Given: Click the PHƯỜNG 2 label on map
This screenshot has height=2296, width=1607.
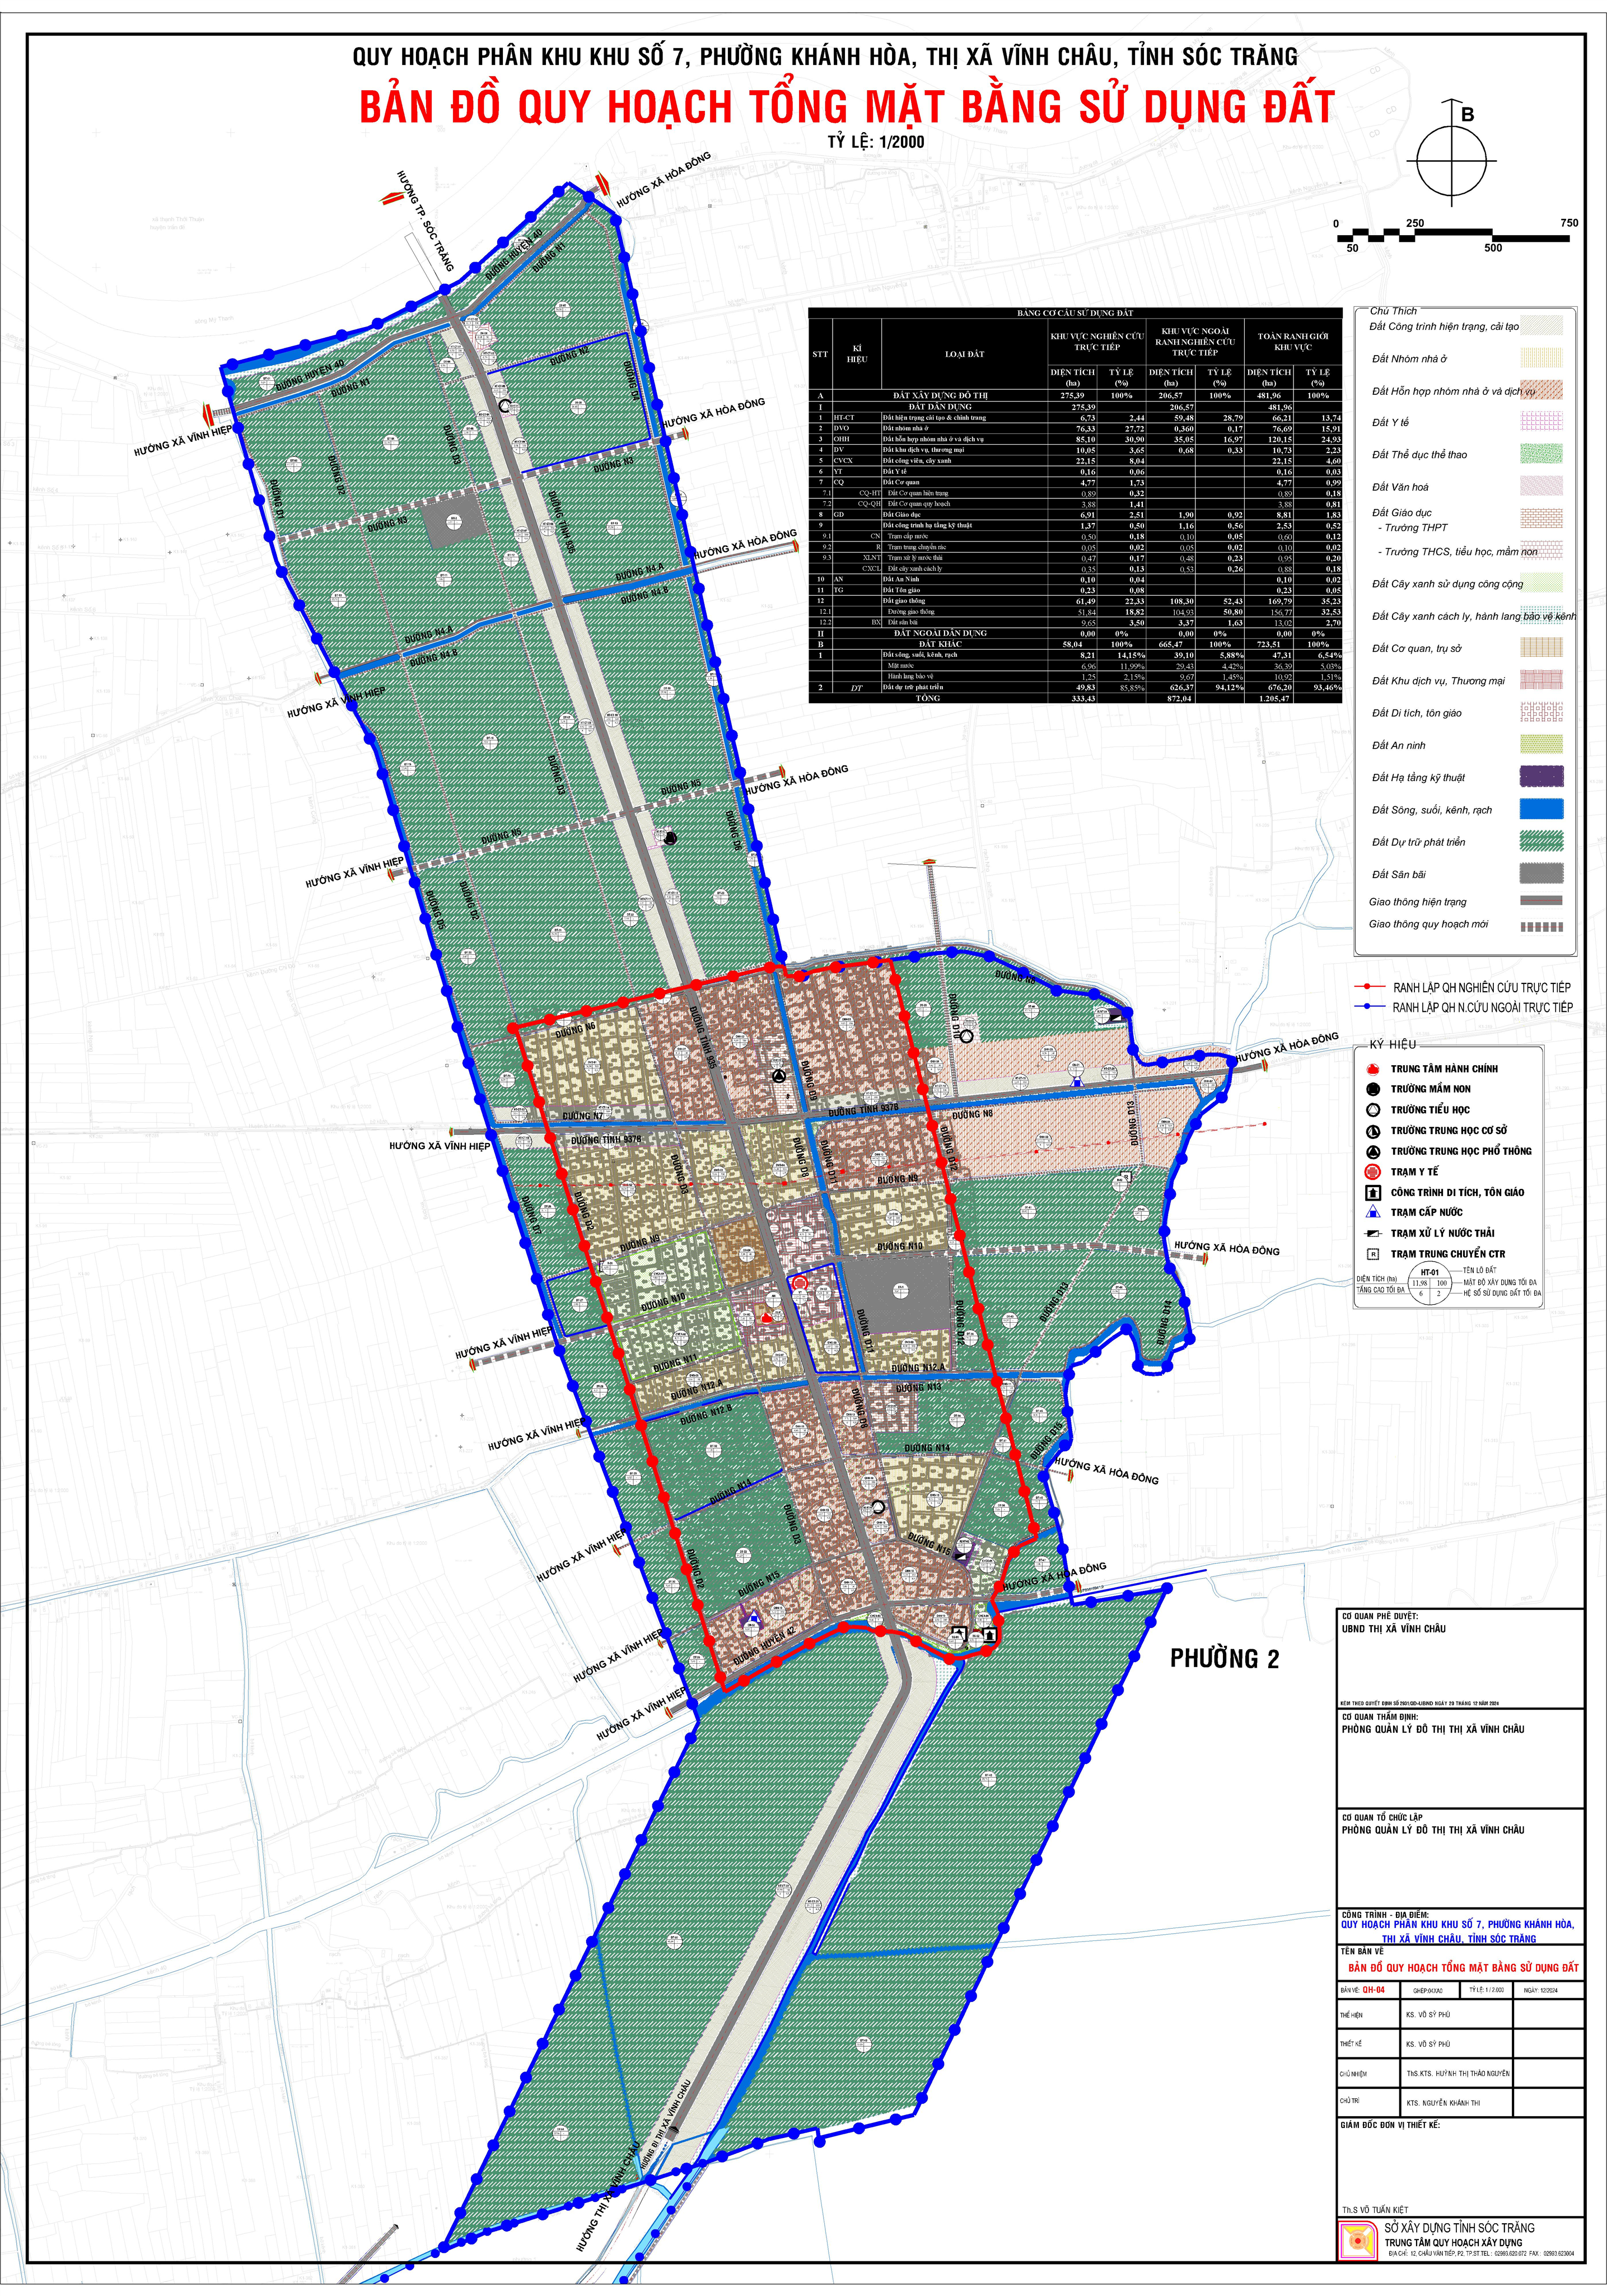Looking at the screenshot, I should click(x=1224, y=1659).
